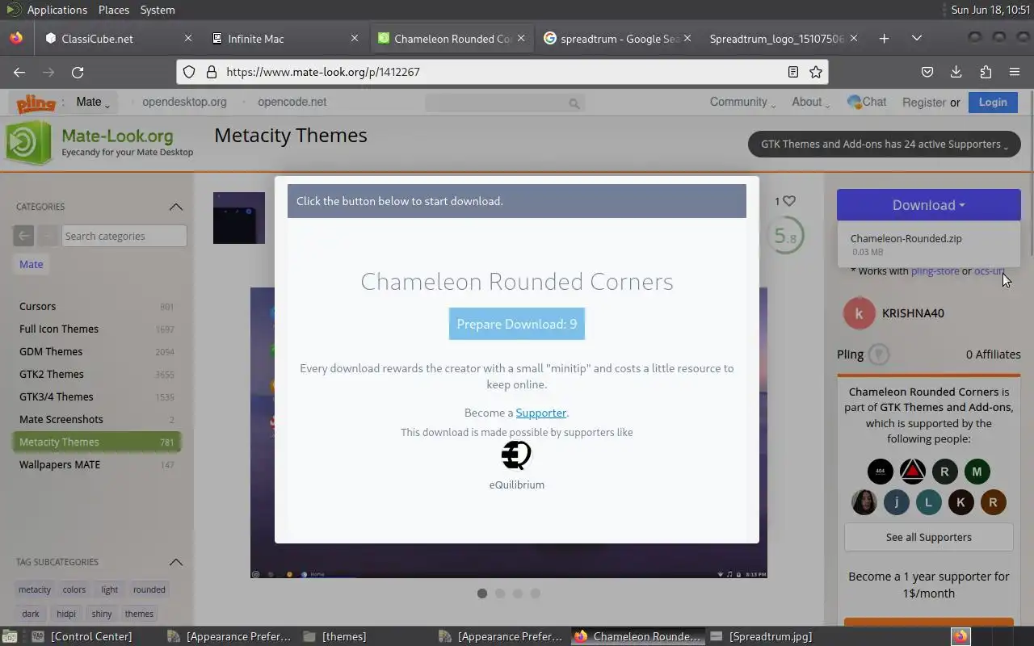Collapse the Tag Subcategories section
This screenshot has height=646, width=1034.
click(x=175, y=562)
